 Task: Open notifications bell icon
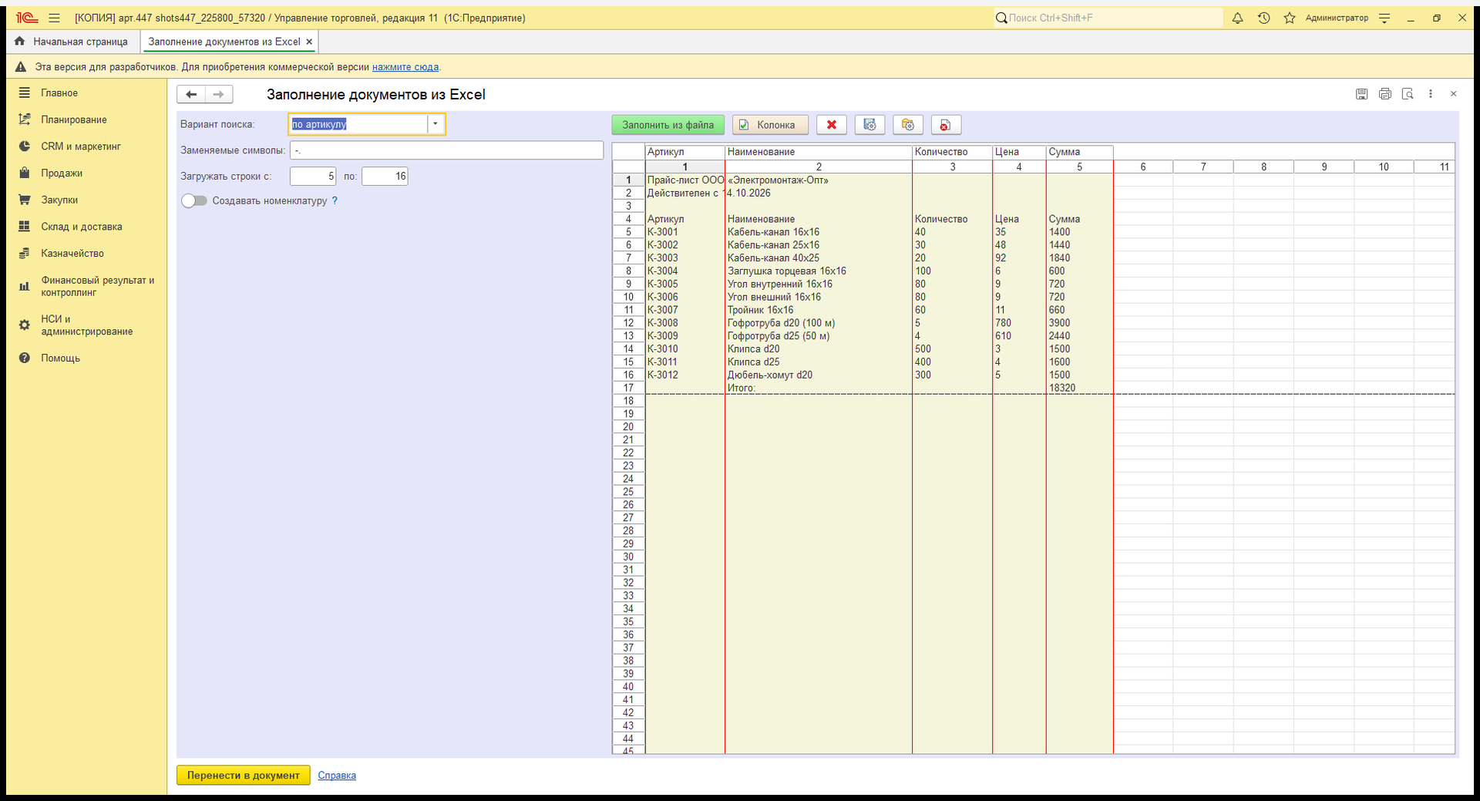(x=1237, y=18)
